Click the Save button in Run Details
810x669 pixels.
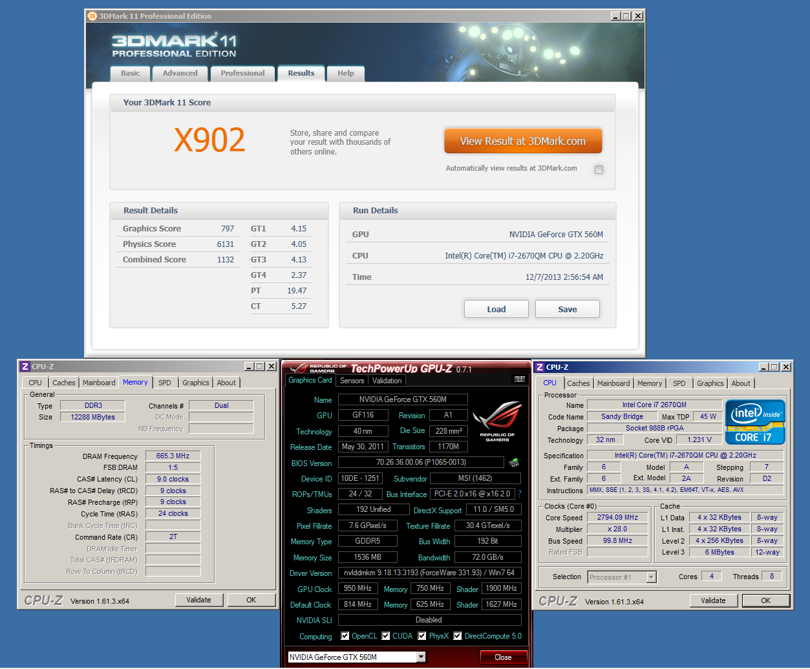pos(568,309)
